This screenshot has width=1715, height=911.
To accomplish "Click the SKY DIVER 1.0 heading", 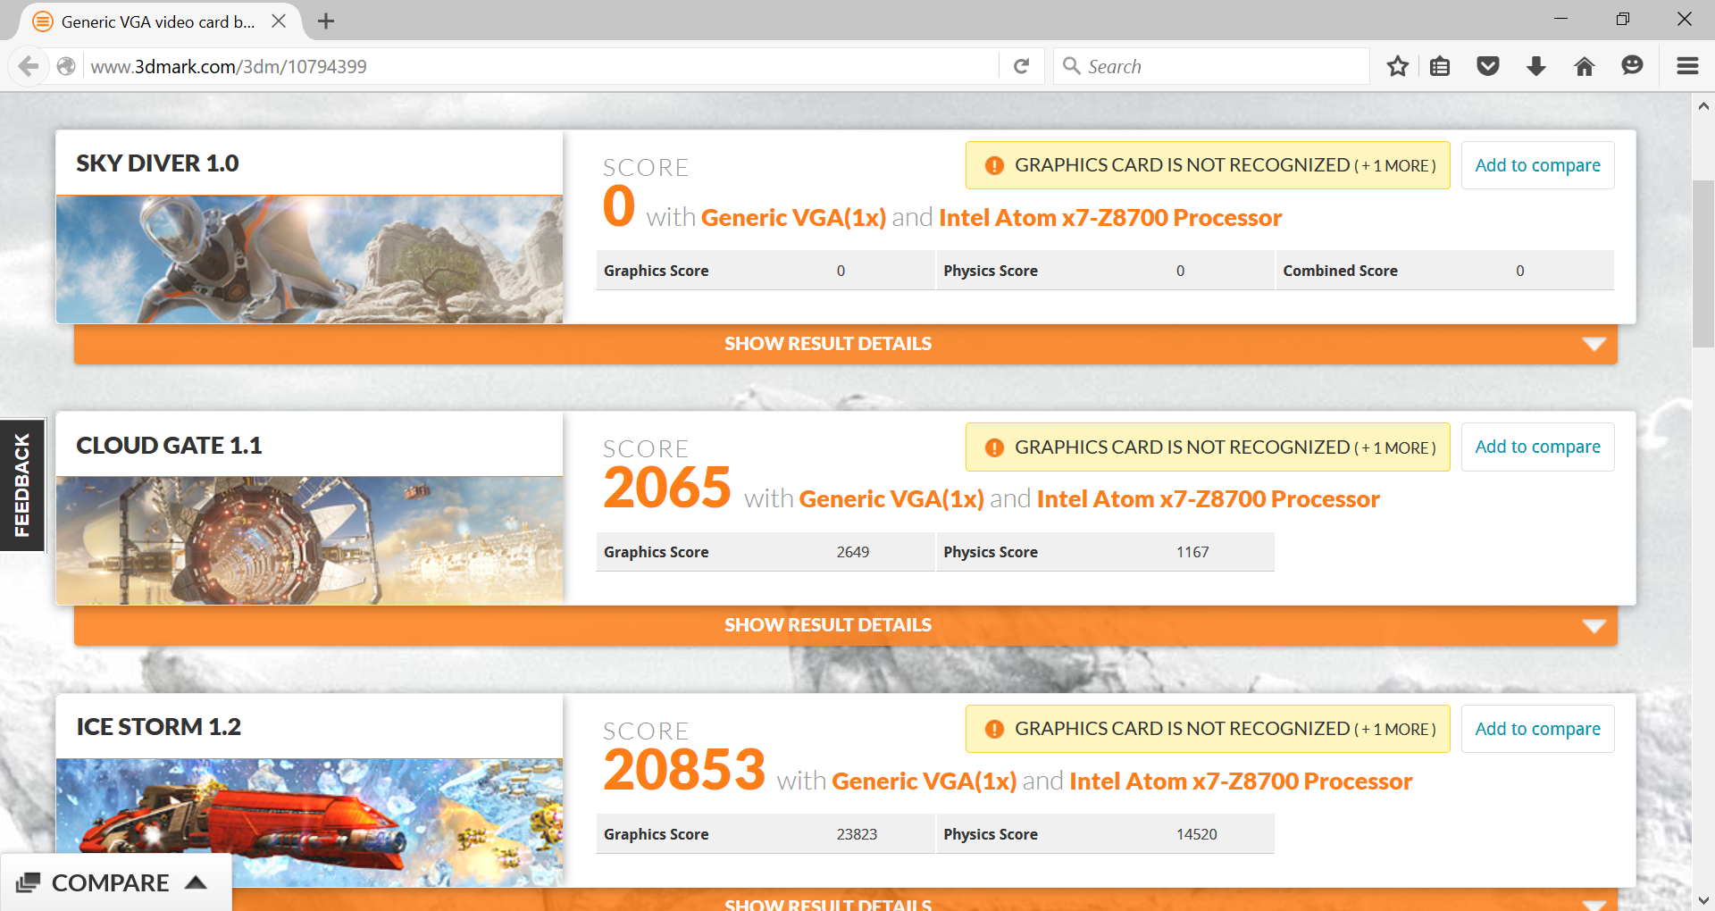I will (157, 163).
